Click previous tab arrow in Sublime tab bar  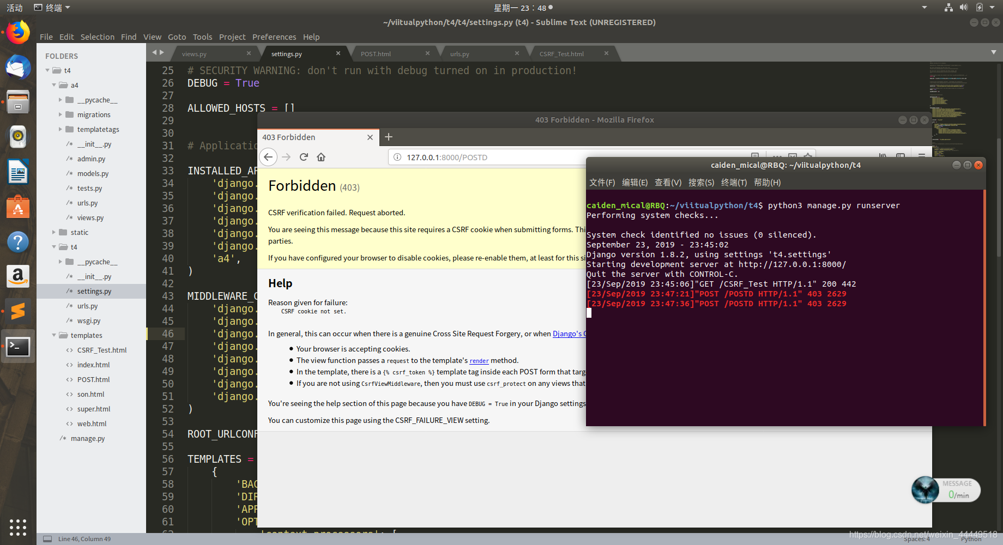click(x=154, y=52)
